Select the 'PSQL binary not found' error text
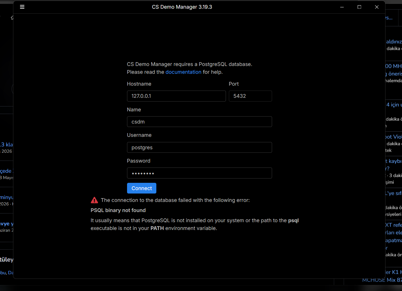This screenshot has height=291, width=402. (118, 210)
